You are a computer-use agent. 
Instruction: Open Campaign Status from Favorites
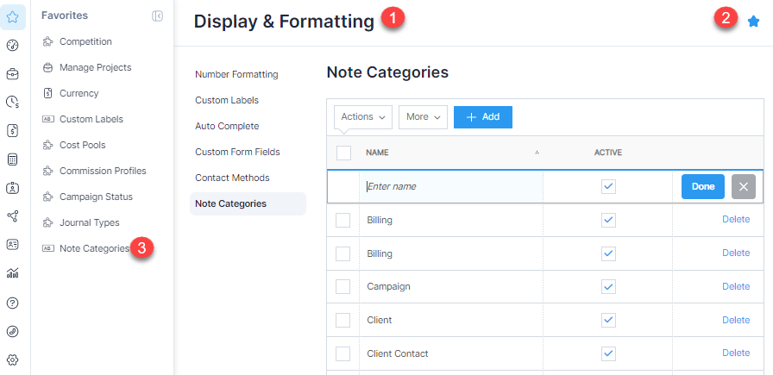96,197
